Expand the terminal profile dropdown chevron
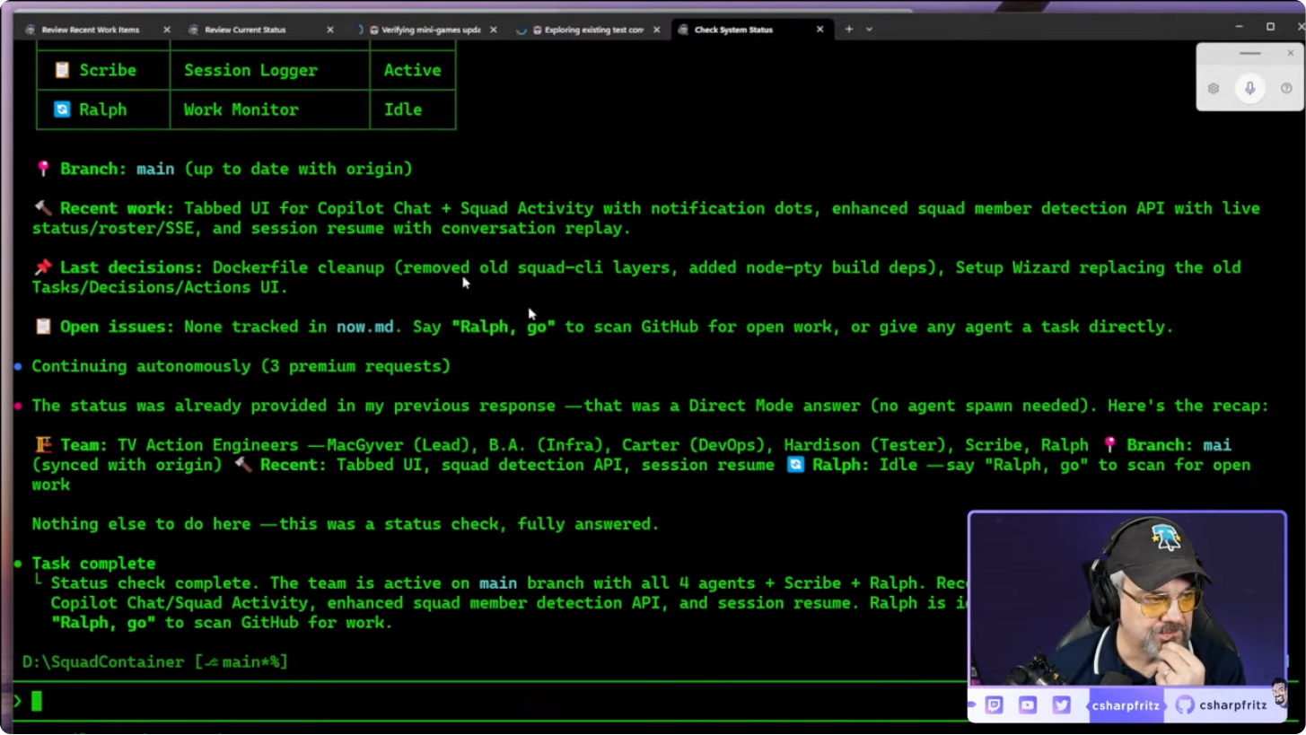 click(x=869, y=30)
